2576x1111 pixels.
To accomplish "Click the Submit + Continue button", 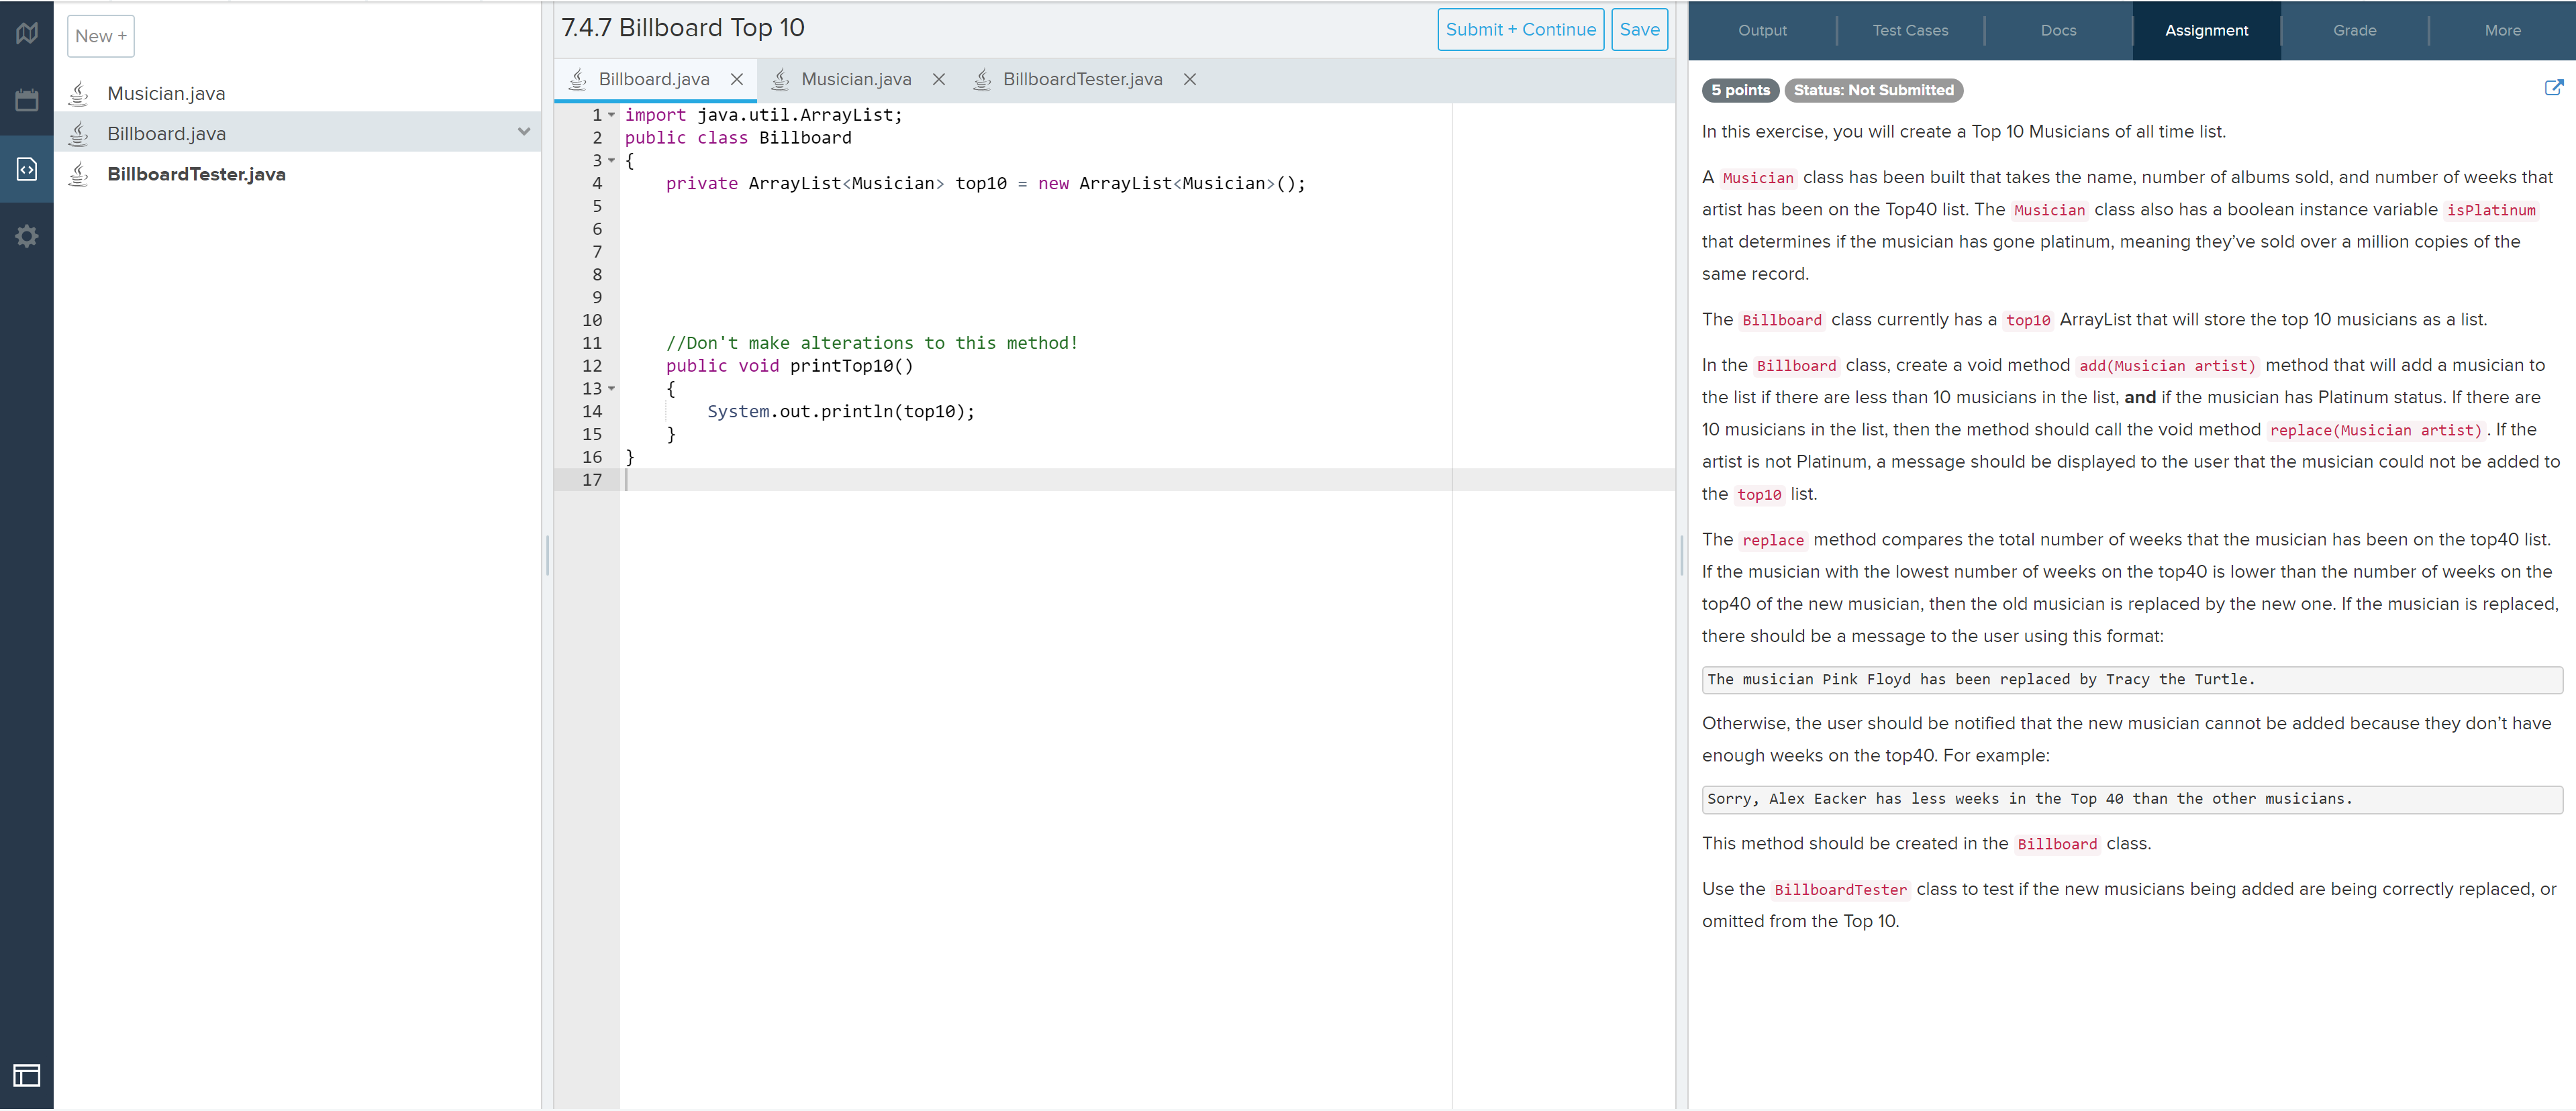I will point(1516,30).
